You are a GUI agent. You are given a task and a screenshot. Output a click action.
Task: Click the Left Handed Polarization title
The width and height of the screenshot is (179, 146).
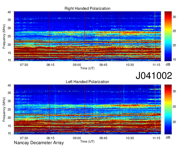tap(87, 82)
